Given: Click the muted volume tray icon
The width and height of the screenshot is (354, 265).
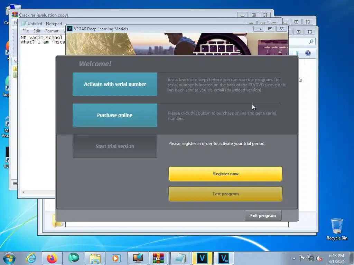Looking at the screenshot, I should (x=319, y=258).
